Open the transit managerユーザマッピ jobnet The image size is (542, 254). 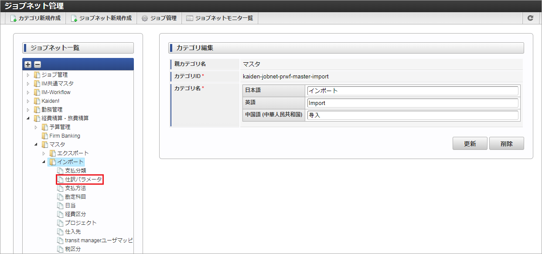click(99, 240)
